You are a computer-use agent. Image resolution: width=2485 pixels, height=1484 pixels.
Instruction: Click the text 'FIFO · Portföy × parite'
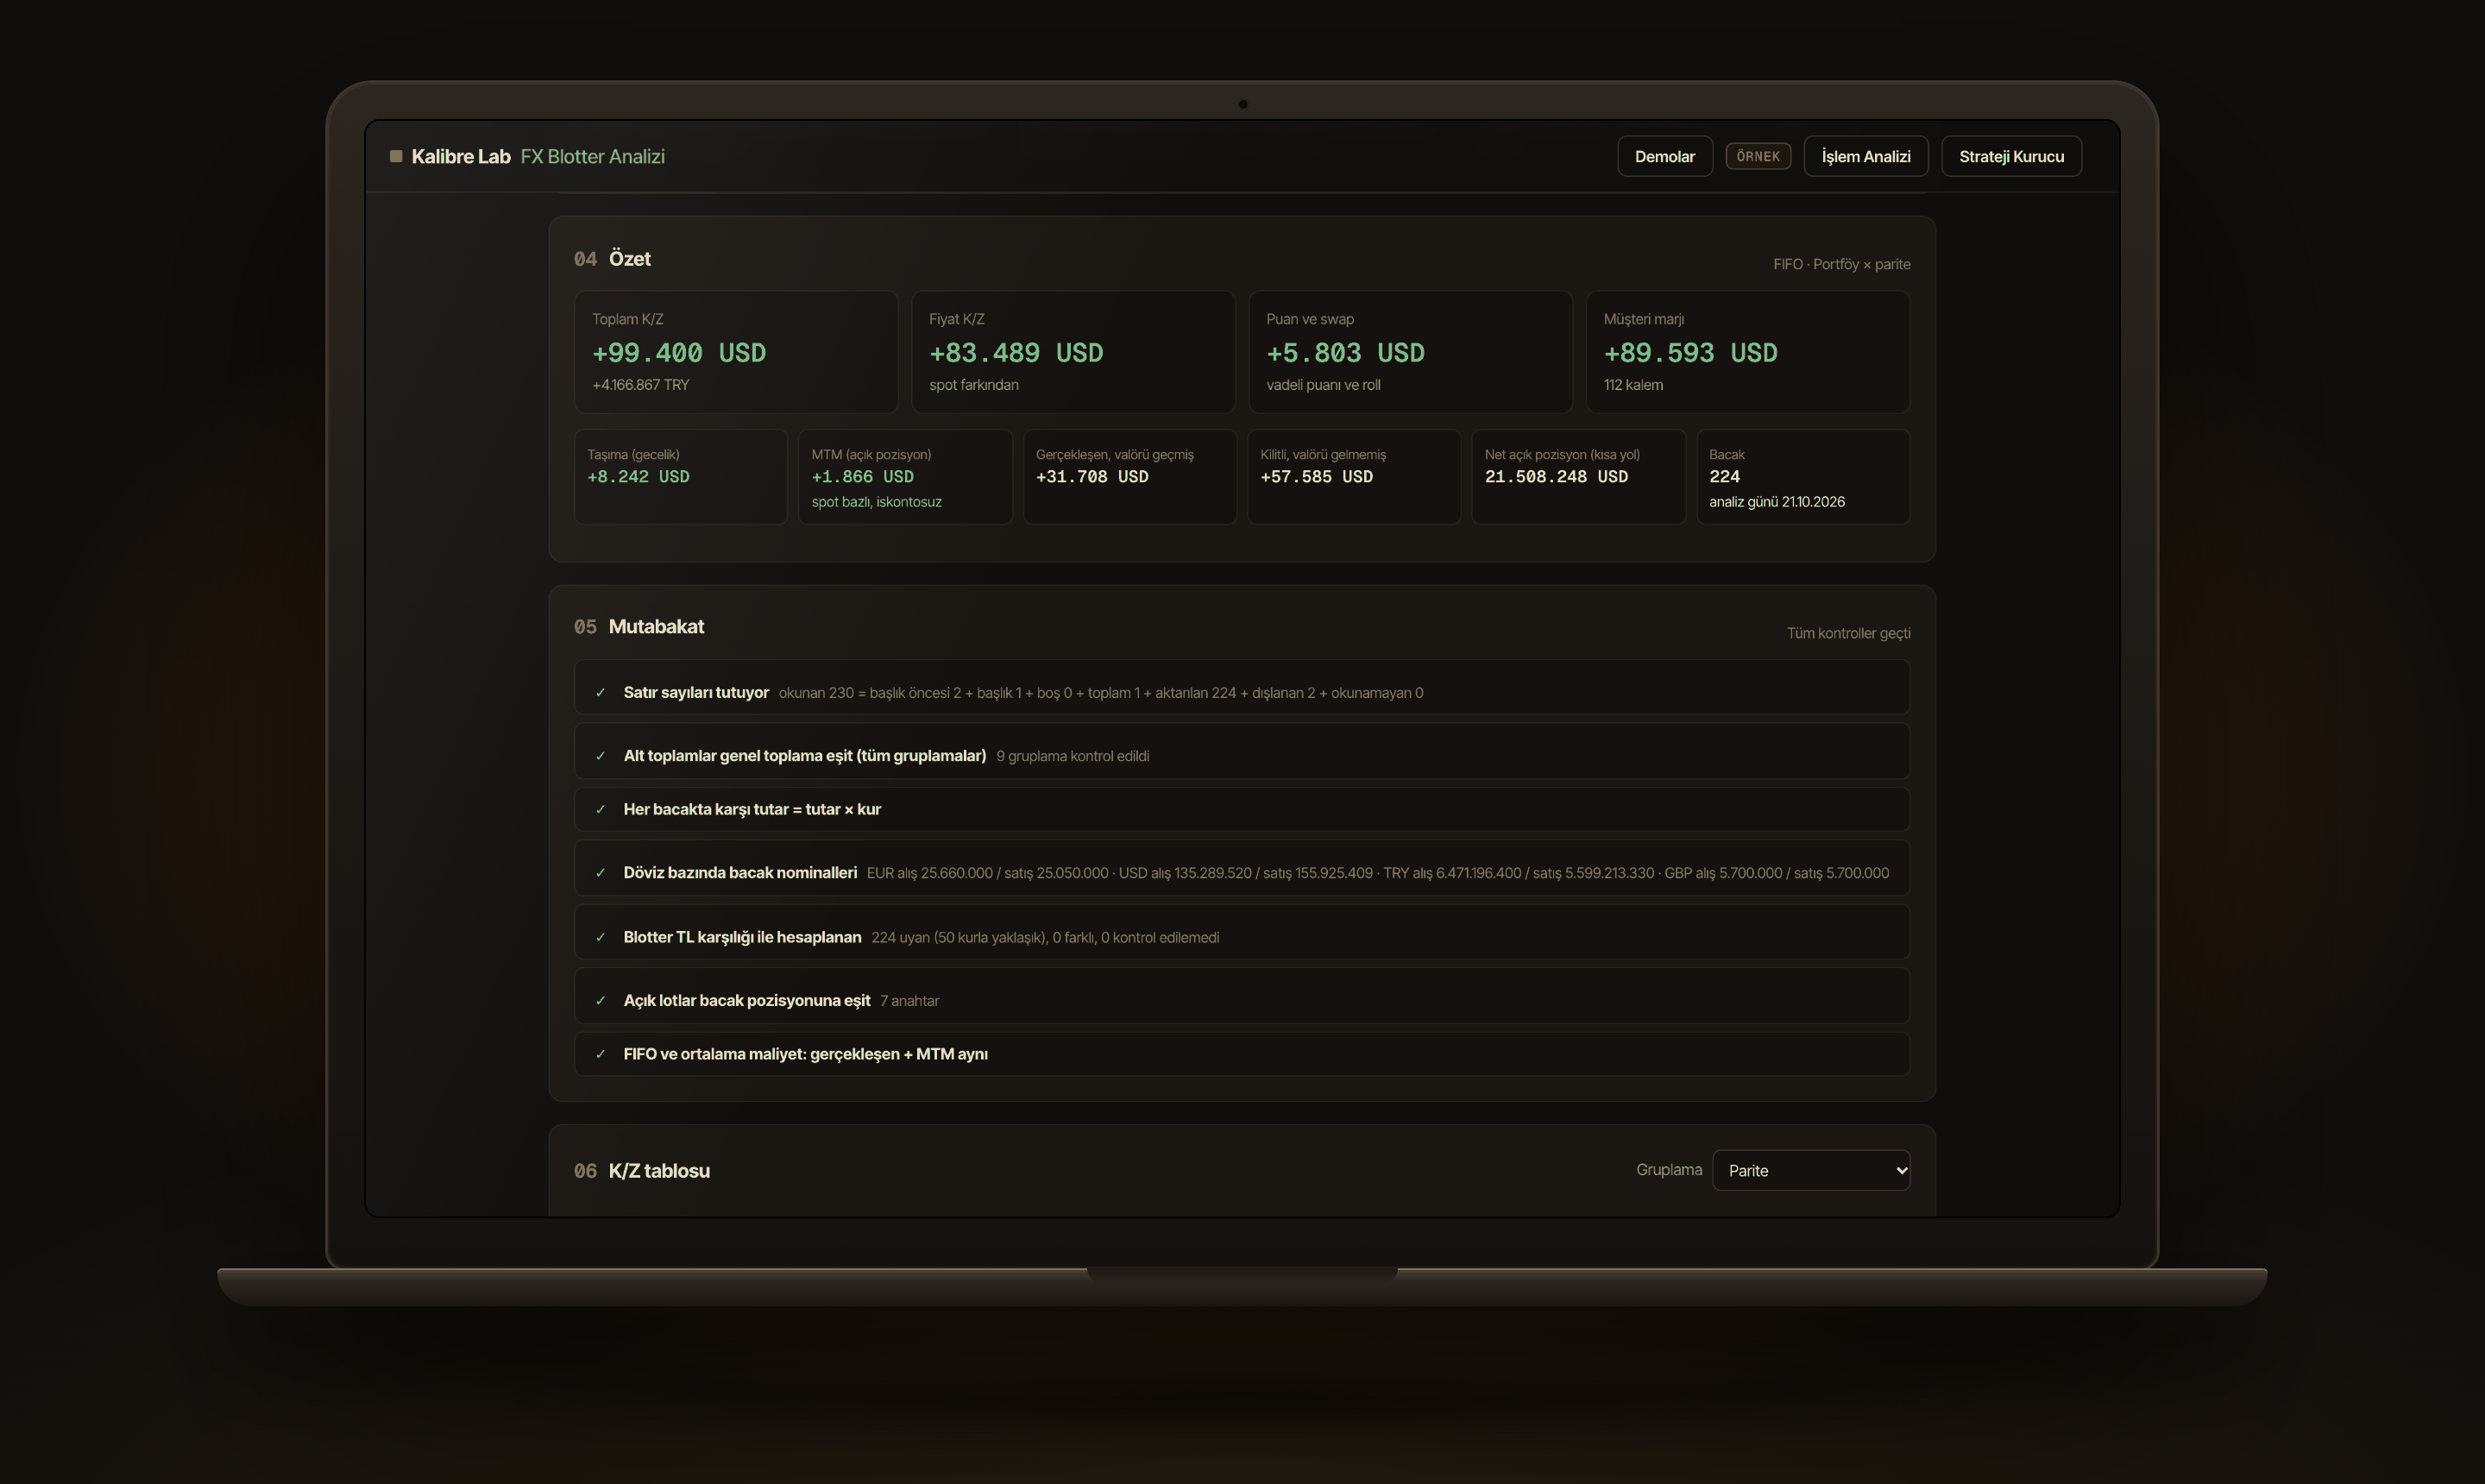[1841, 264]
